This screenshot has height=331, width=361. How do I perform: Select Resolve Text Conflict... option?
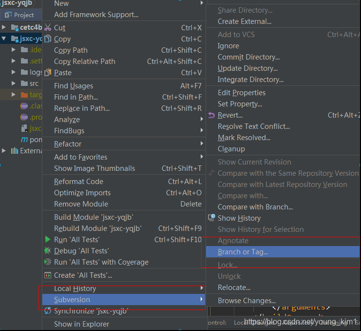[x=283, y=126]
